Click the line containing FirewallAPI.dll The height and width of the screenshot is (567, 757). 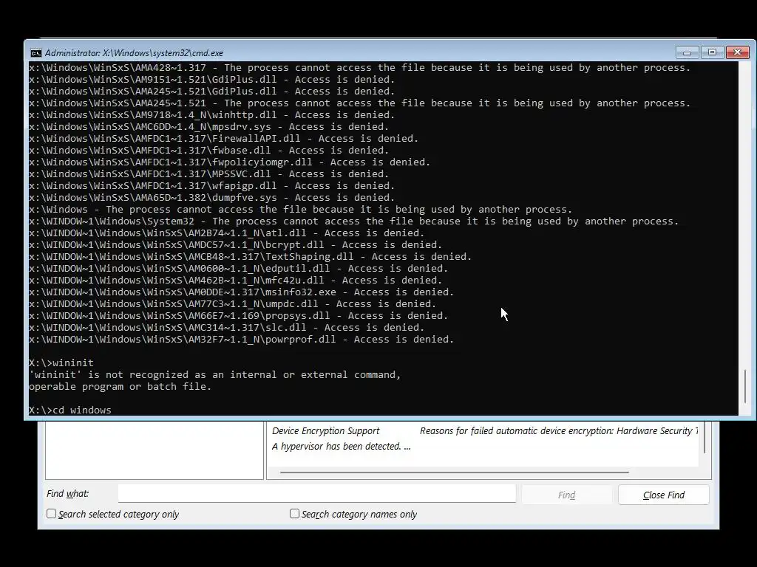click(223, 138)
